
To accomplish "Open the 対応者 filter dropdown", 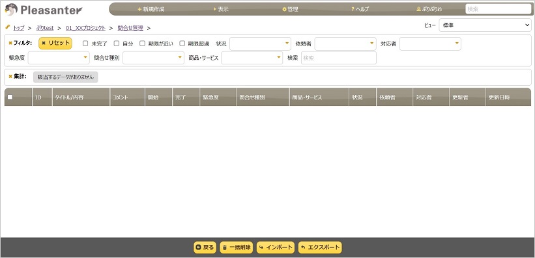I will 430,44.
